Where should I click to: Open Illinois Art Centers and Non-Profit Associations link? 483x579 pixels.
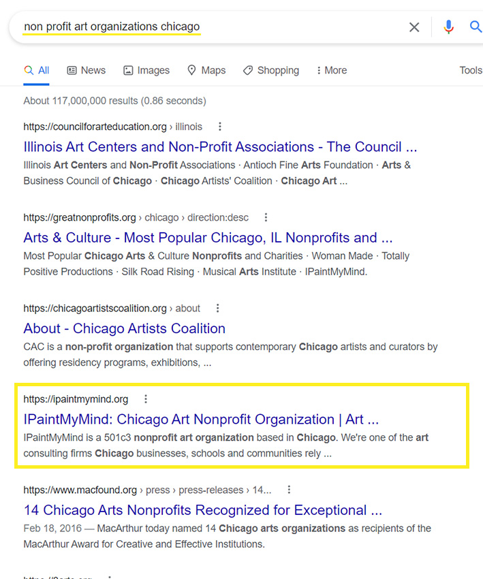220,146
